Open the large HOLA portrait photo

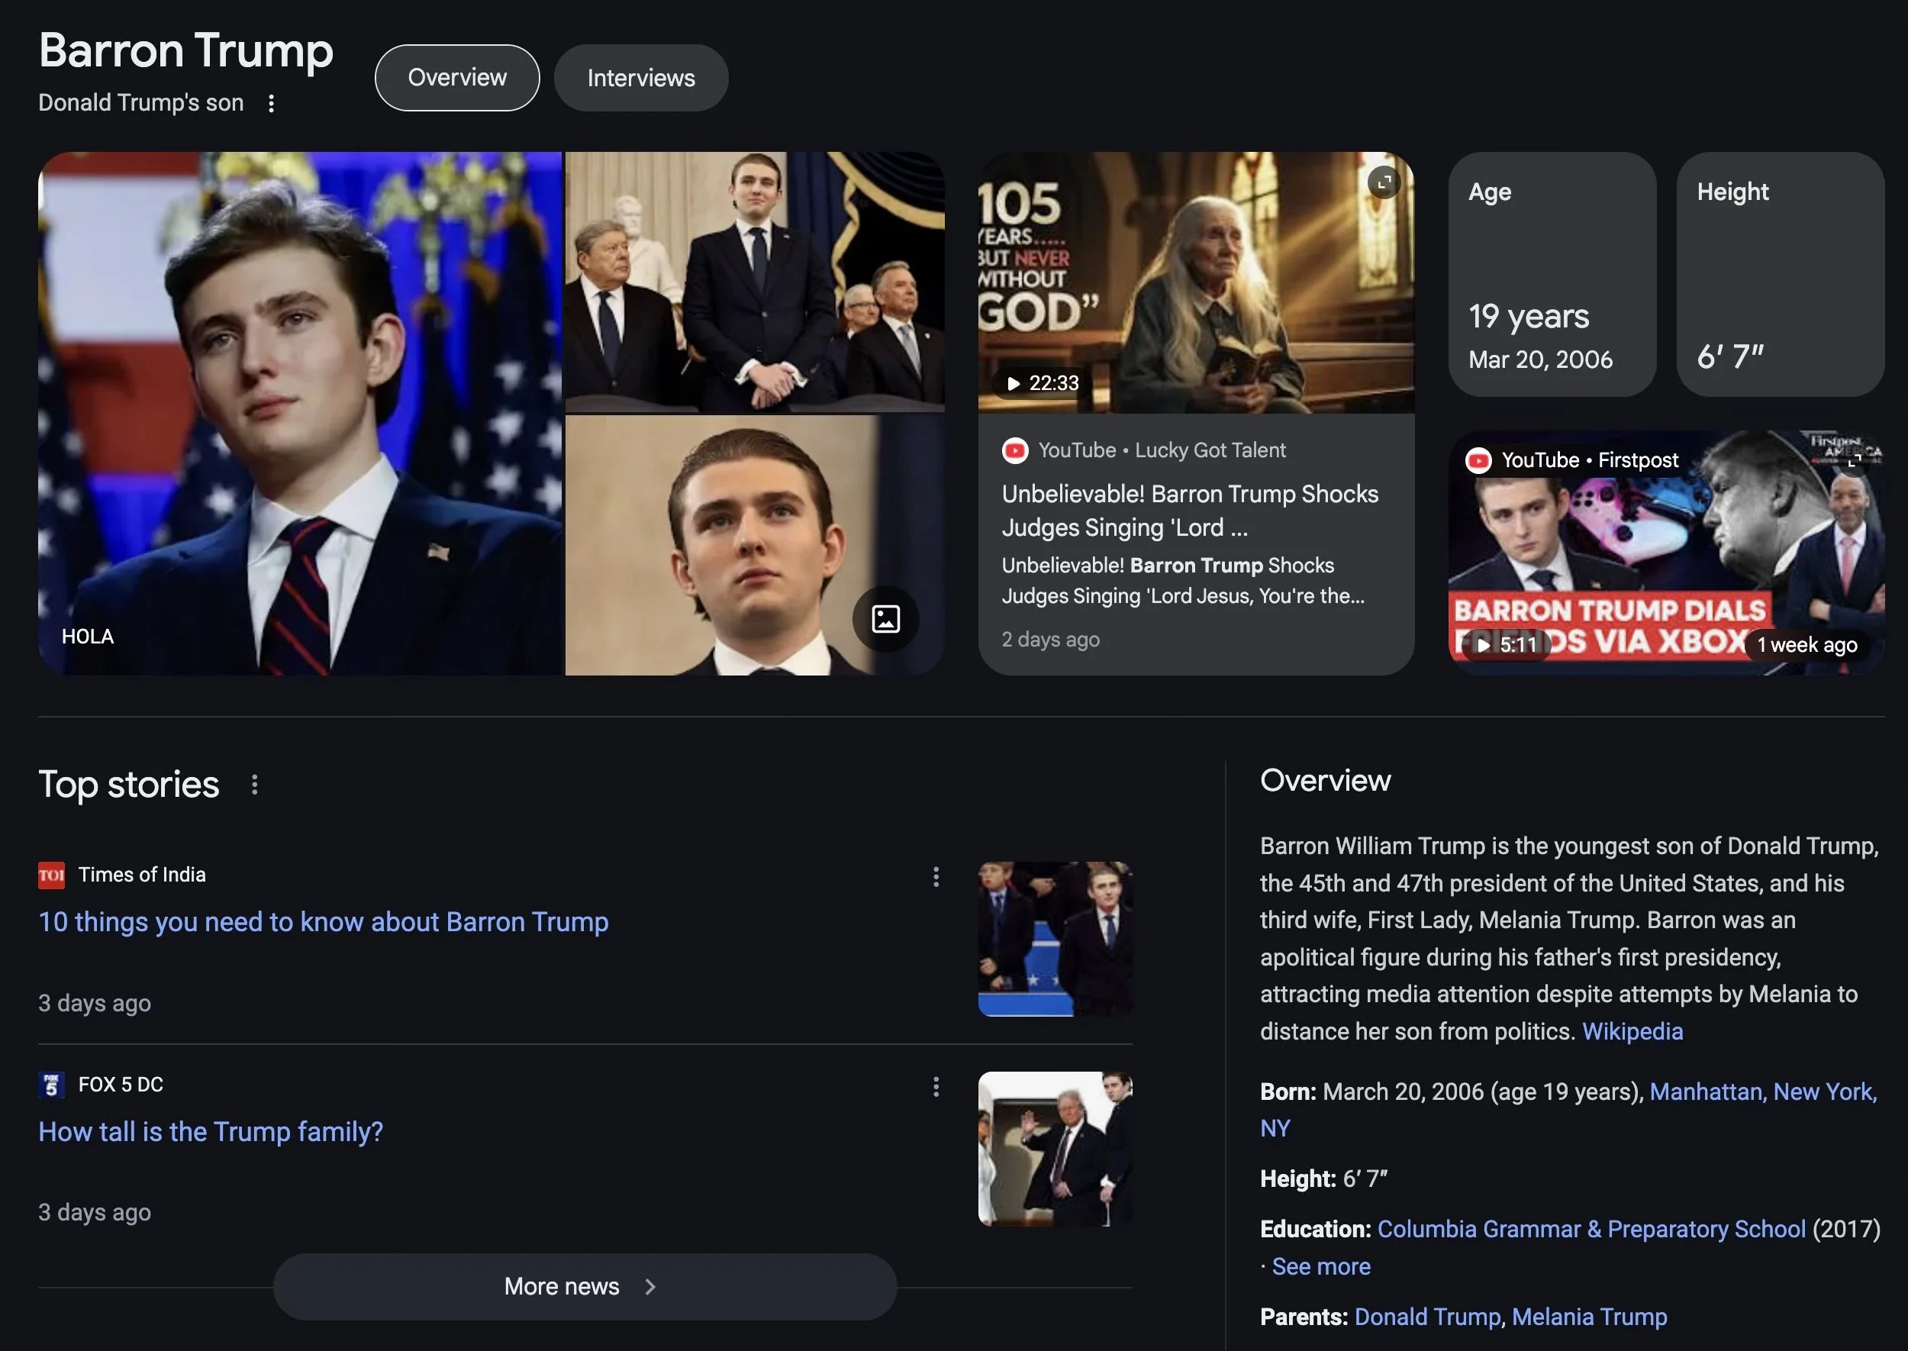click(299, 414)
